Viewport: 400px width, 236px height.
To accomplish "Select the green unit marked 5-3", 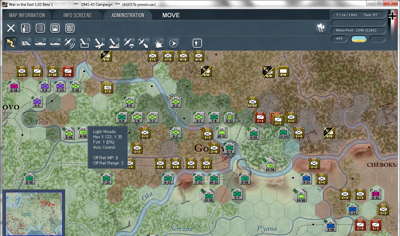I will point(152,118).
